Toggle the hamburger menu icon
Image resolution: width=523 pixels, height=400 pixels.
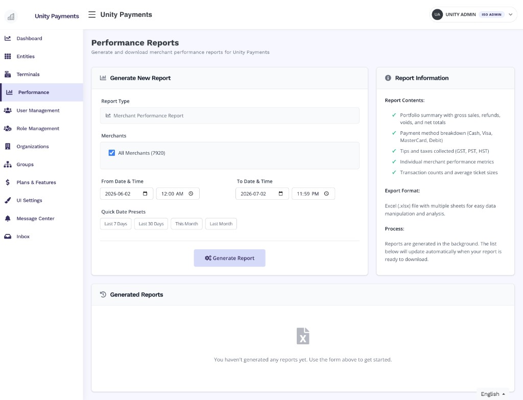click(92, 15)
